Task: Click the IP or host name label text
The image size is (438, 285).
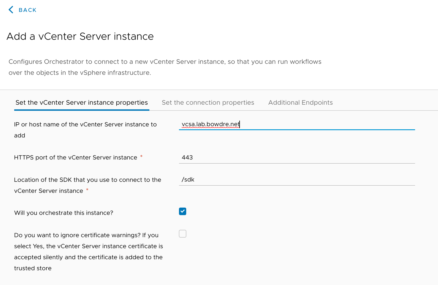Action: [x=85, y=130]
